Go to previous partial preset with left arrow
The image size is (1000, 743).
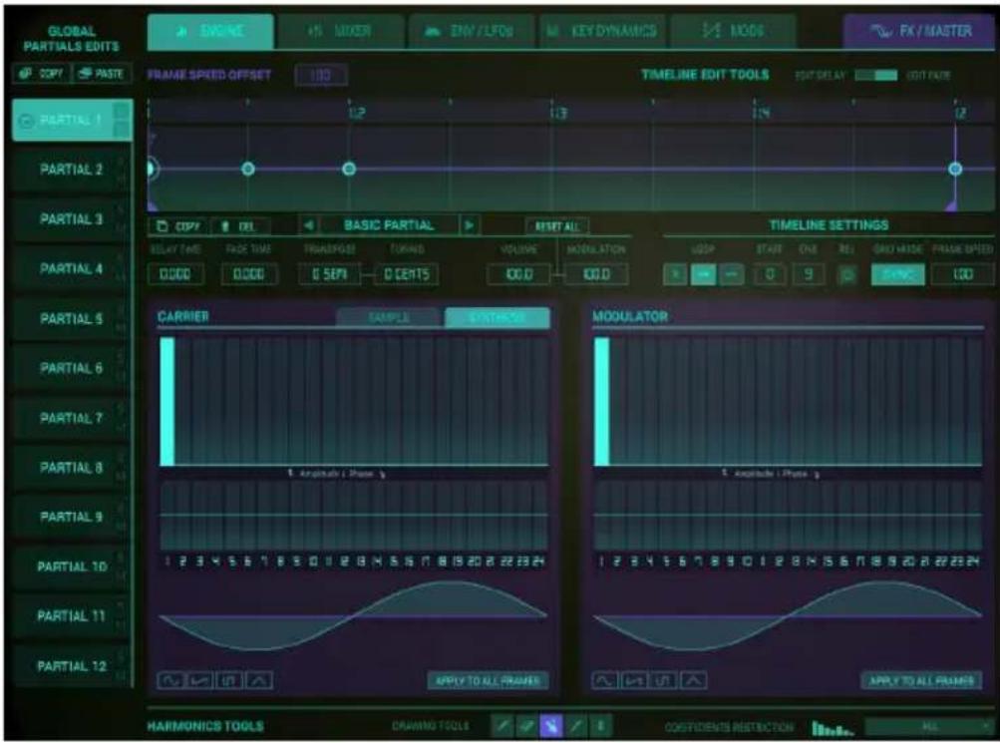click(309, 225)
